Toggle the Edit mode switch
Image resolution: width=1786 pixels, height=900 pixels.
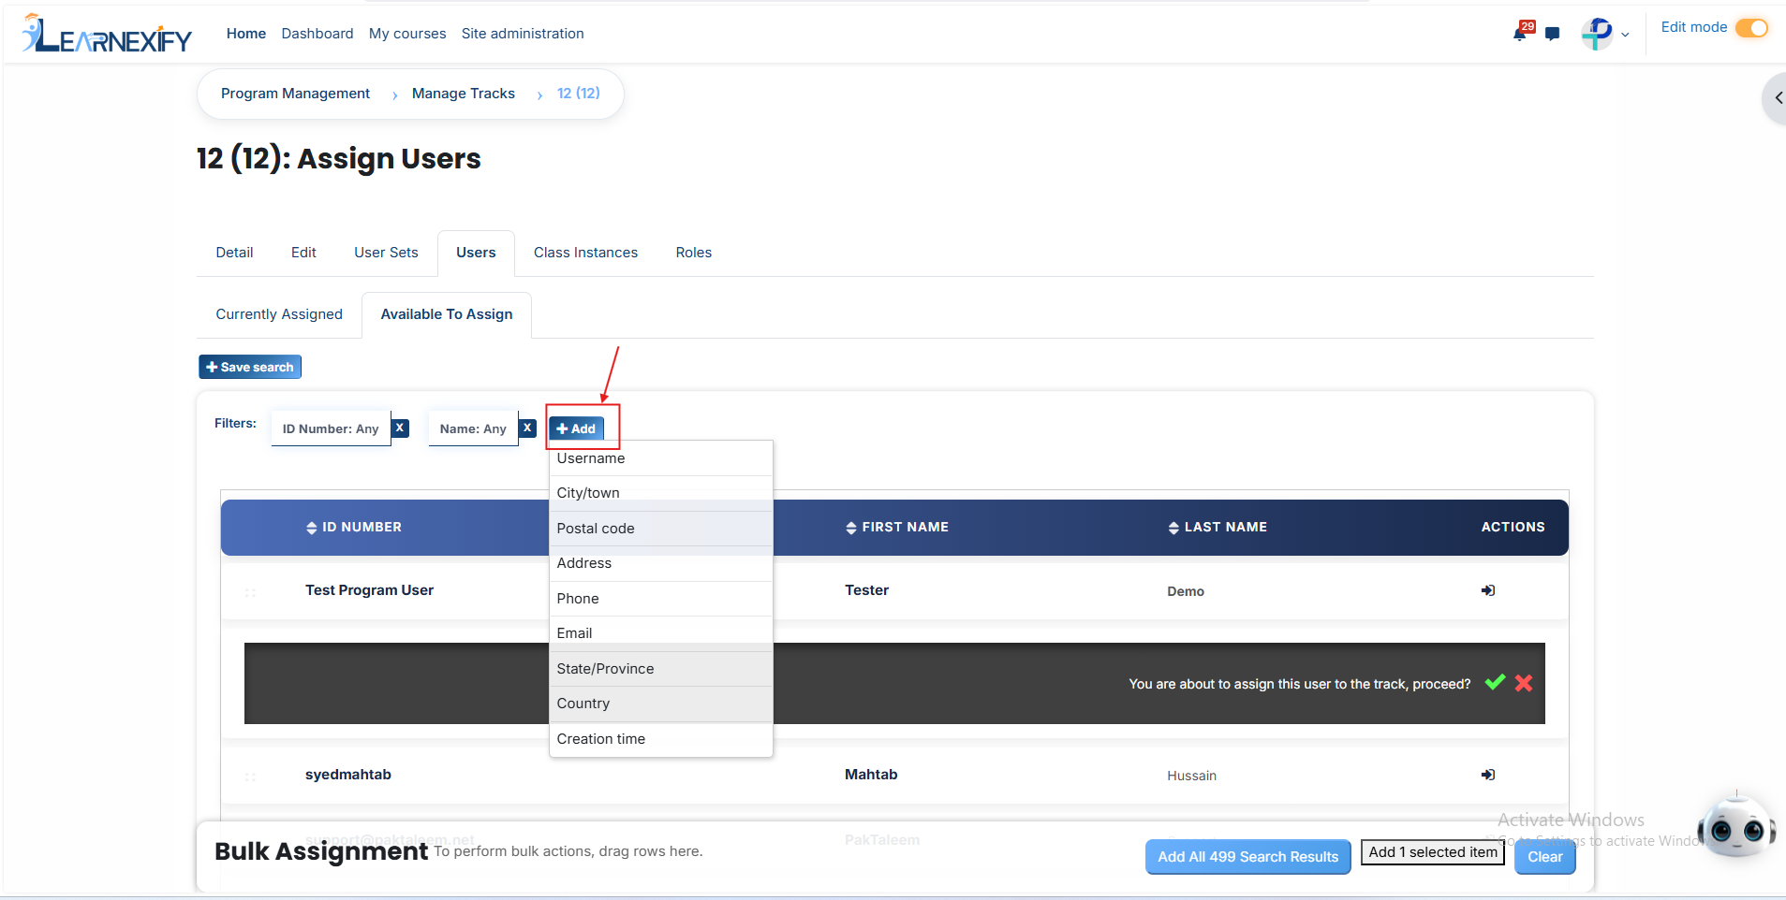[1751, 28]
